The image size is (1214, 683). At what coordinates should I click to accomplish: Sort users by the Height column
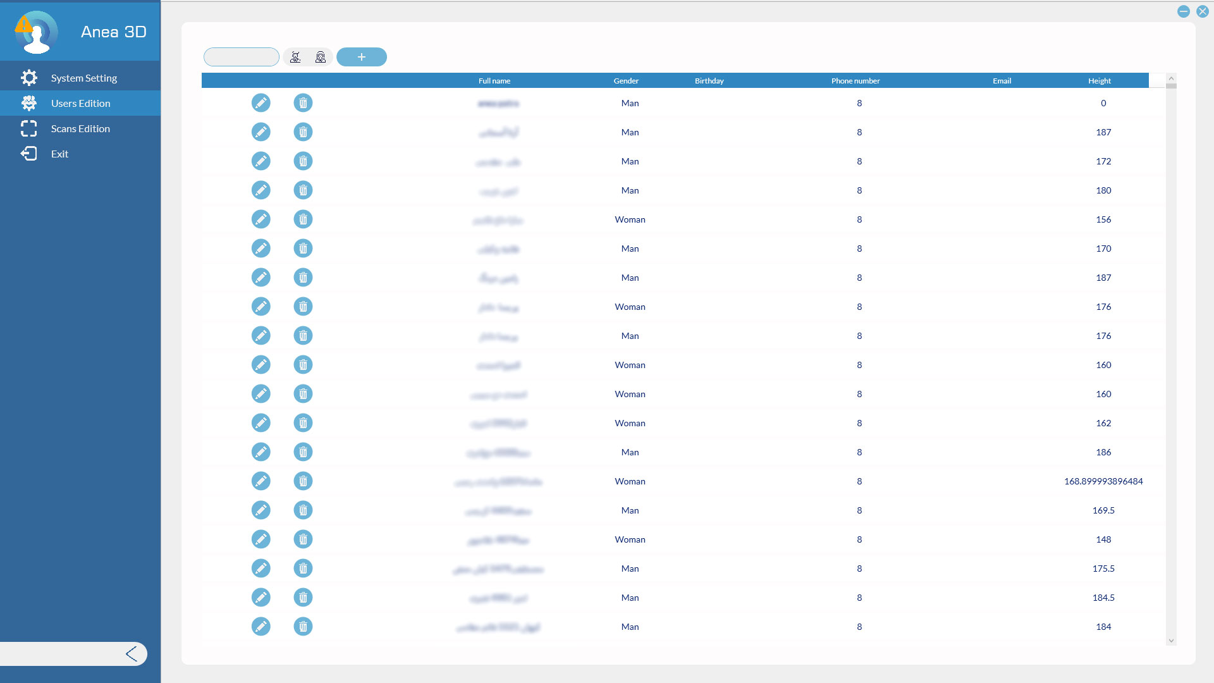pos(1099,80)
